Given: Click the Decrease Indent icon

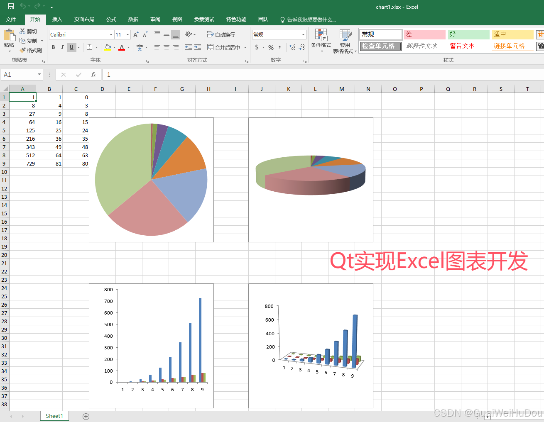Looking at the screenshot, I should [189, 47].
